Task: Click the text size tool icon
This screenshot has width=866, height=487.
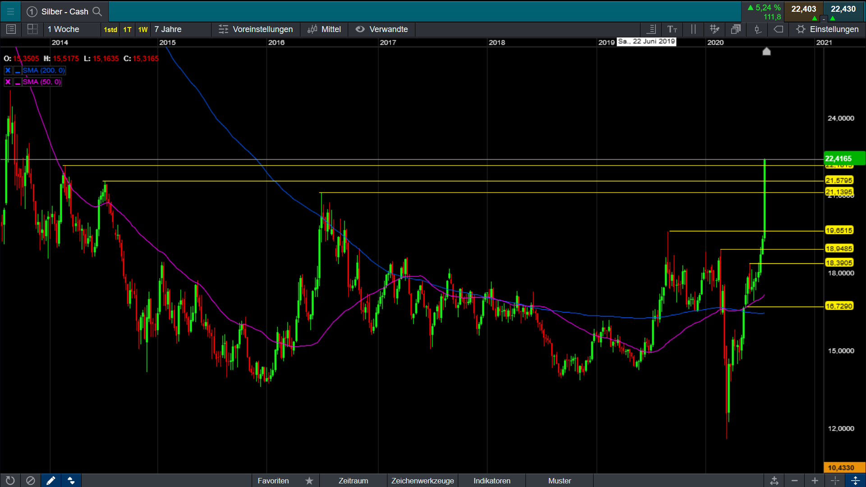Action: coord(672,29)
